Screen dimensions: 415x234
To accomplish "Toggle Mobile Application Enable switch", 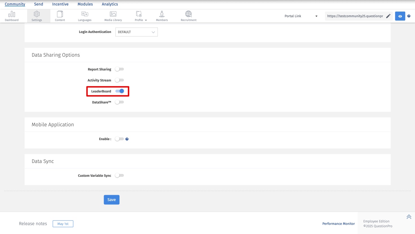I will [x=119, y=139].
